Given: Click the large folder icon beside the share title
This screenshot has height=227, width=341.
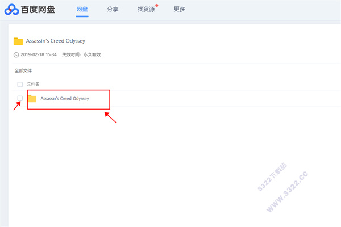Looking at the screenshot, I should (18, 41).
